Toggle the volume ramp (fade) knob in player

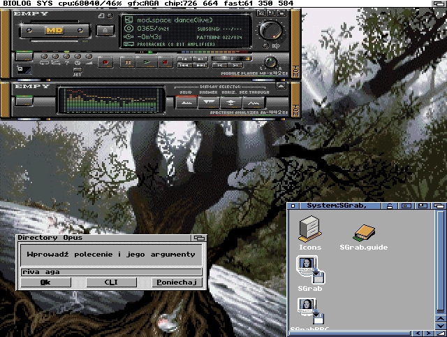pos(89,57)
